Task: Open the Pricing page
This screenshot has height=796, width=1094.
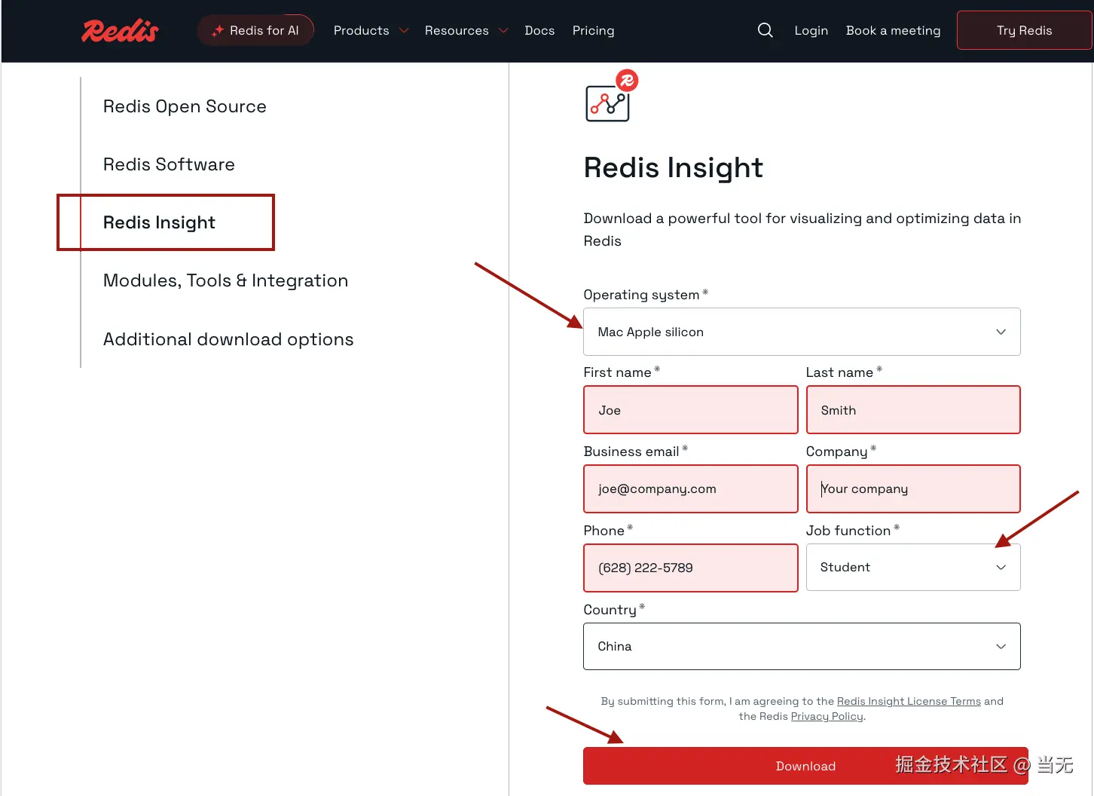Action: pos(593,30)
